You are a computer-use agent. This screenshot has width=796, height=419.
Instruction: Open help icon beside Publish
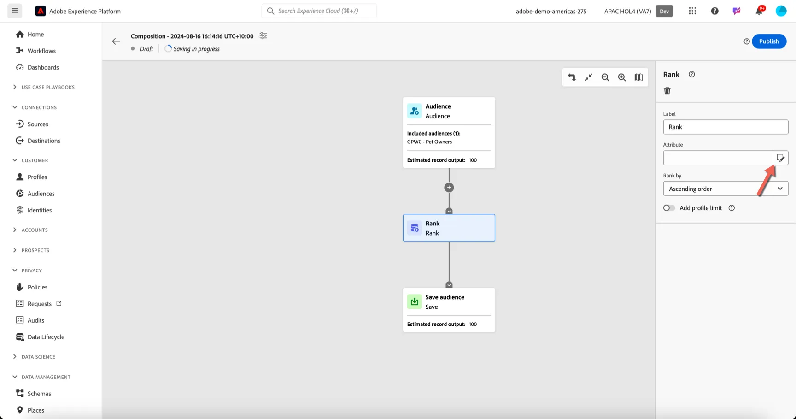pos(747,41)
